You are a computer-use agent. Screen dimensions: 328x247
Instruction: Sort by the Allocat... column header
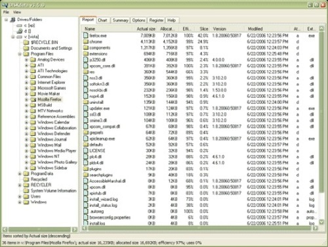point(168,29)
